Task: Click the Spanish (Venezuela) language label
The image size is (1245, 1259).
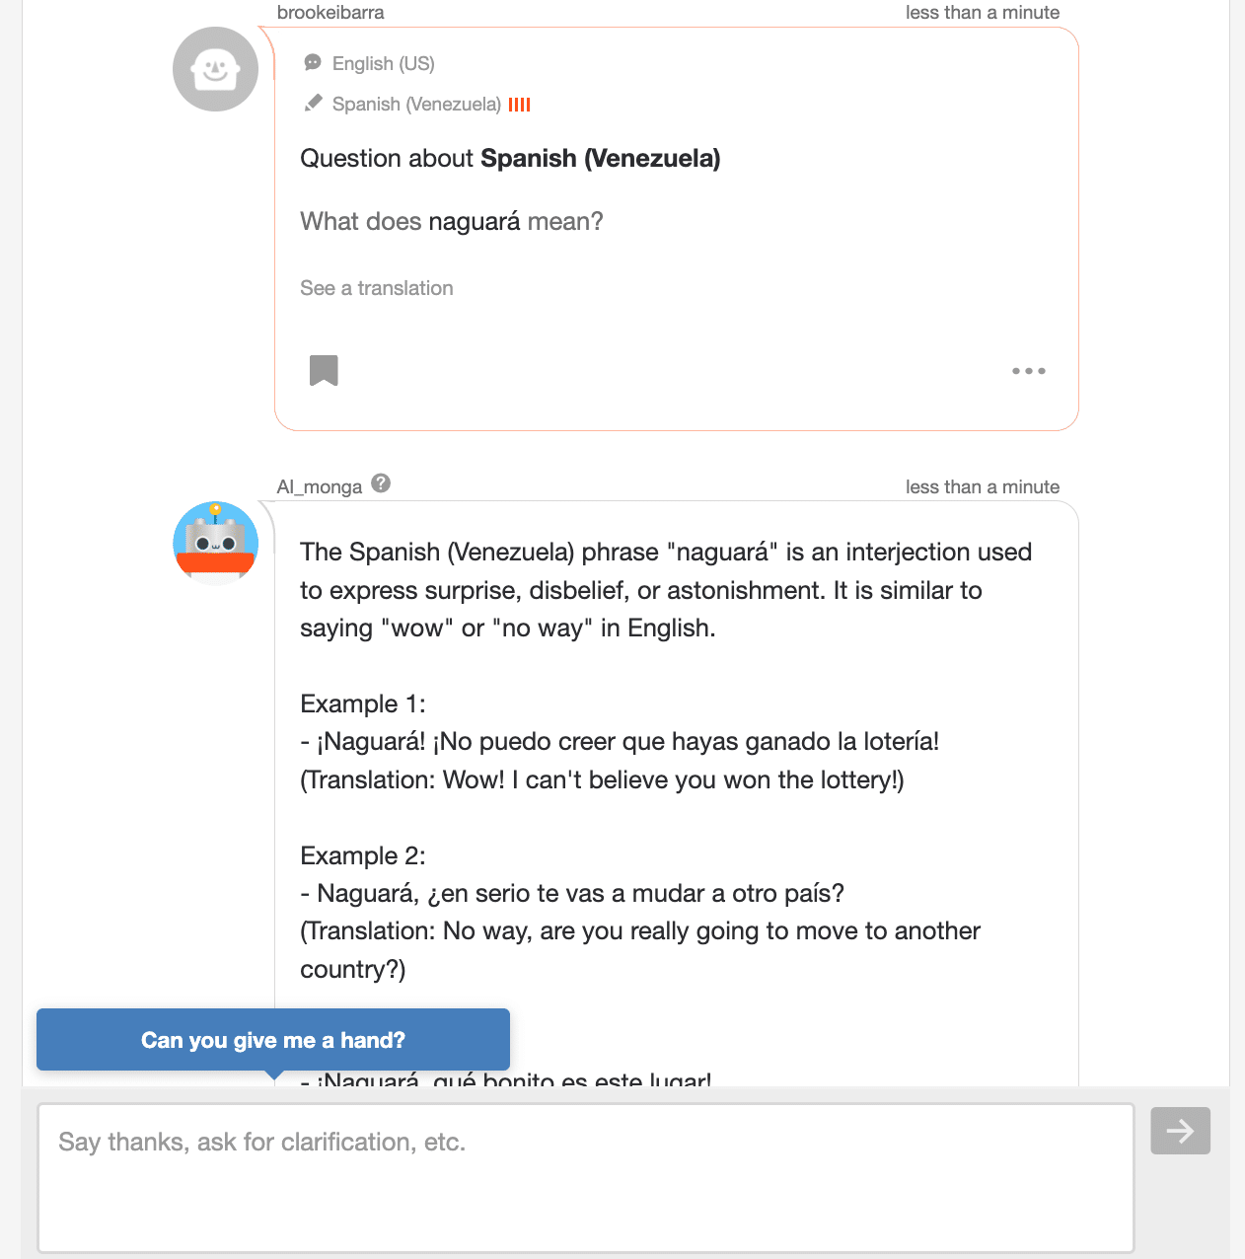Action: (416, 105)
